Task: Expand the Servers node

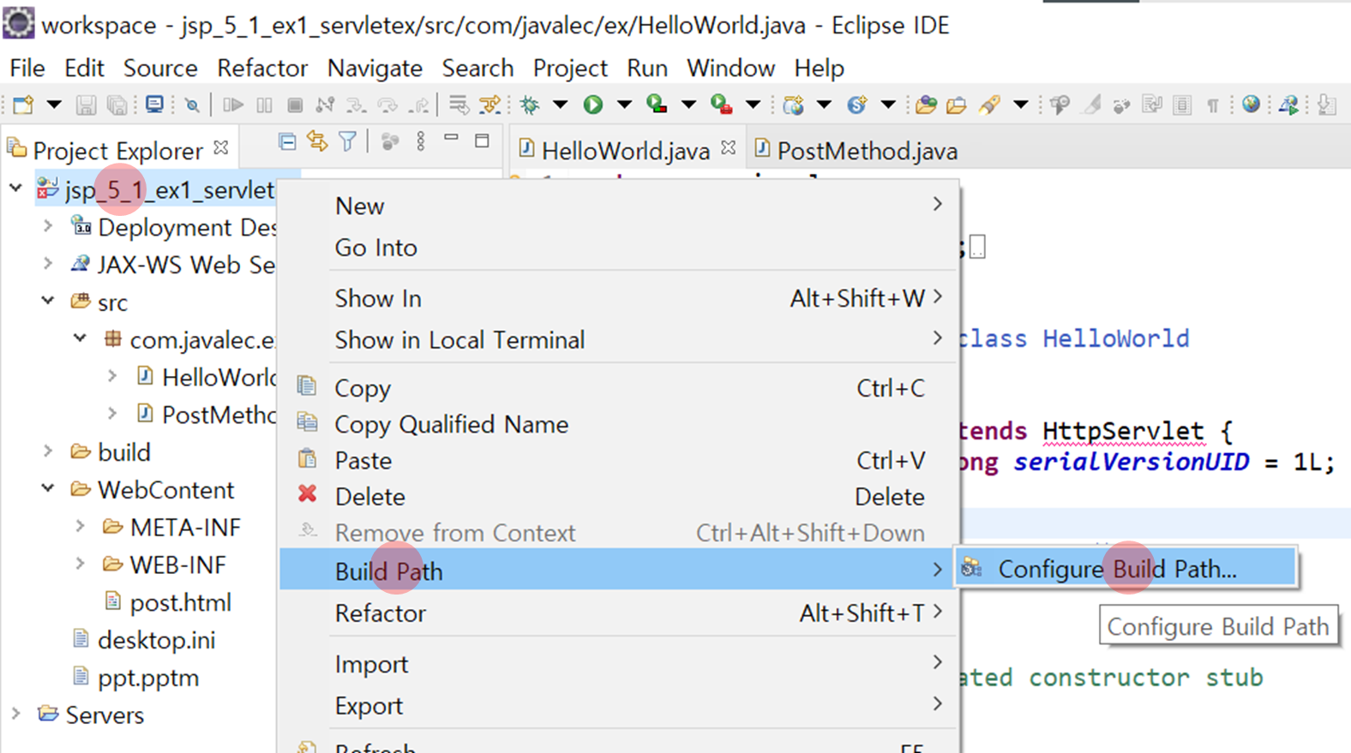Action: click(16, 714)
